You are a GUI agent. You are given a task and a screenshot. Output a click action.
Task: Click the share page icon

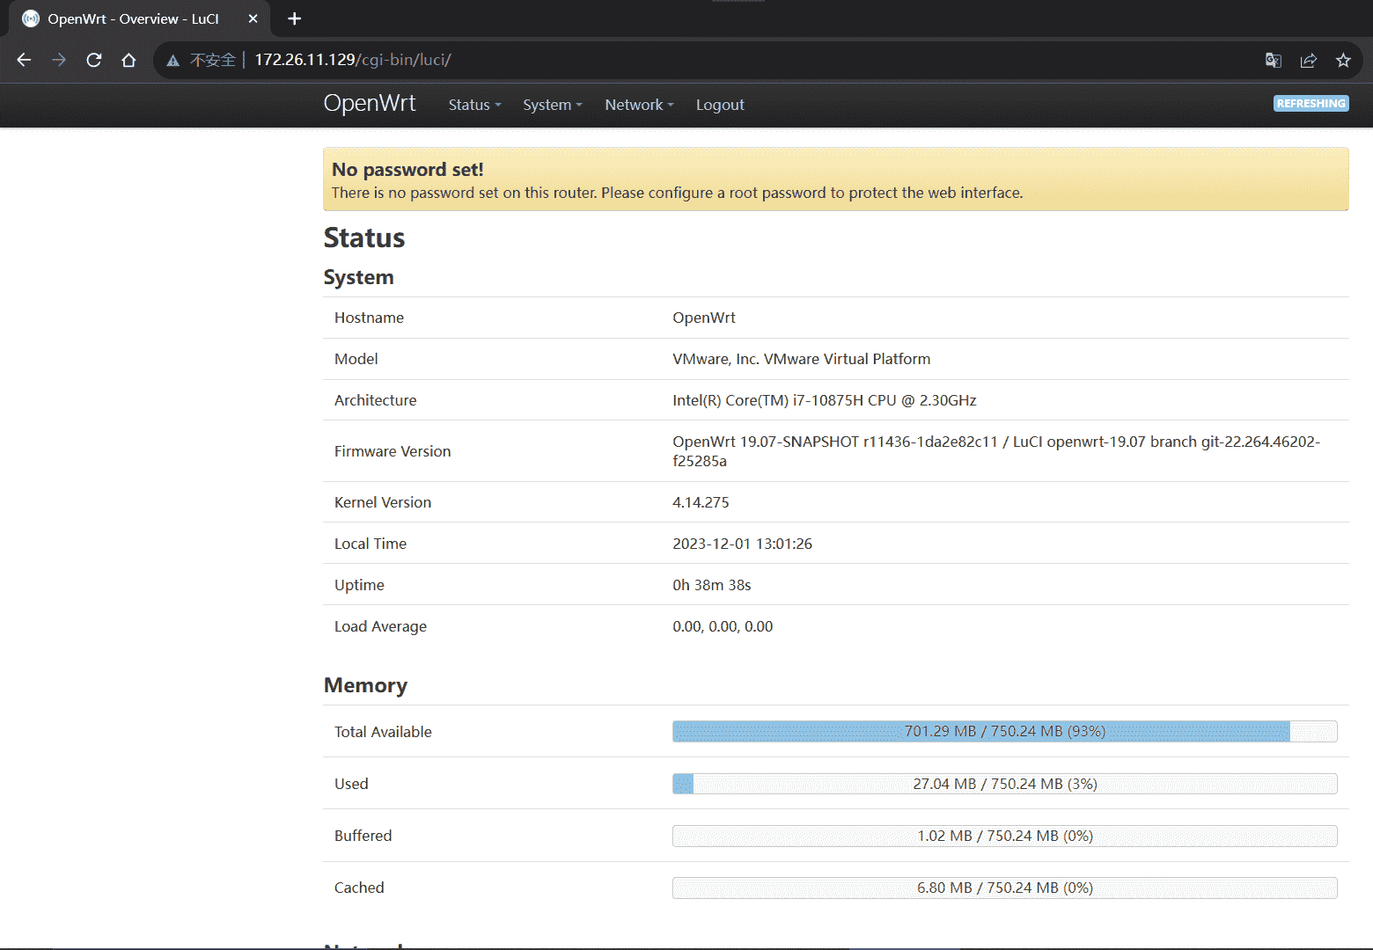(x=1308, y=60)
